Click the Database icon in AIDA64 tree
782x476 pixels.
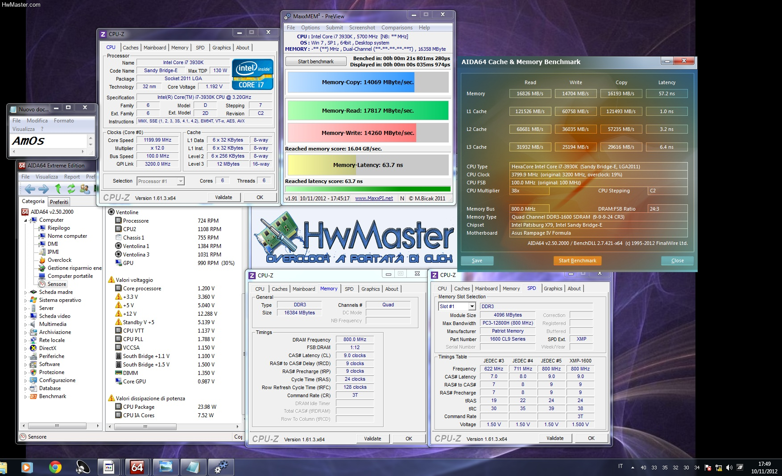click(33, 388)
